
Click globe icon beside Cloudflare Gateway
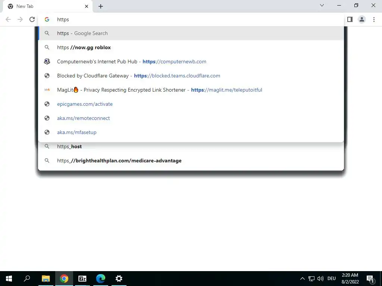tap(47, 76)
